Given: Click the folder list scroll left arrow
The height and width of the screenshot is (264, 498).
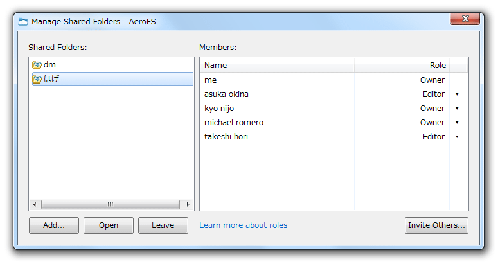Looking at the screenshot, I should coord(35,204).
